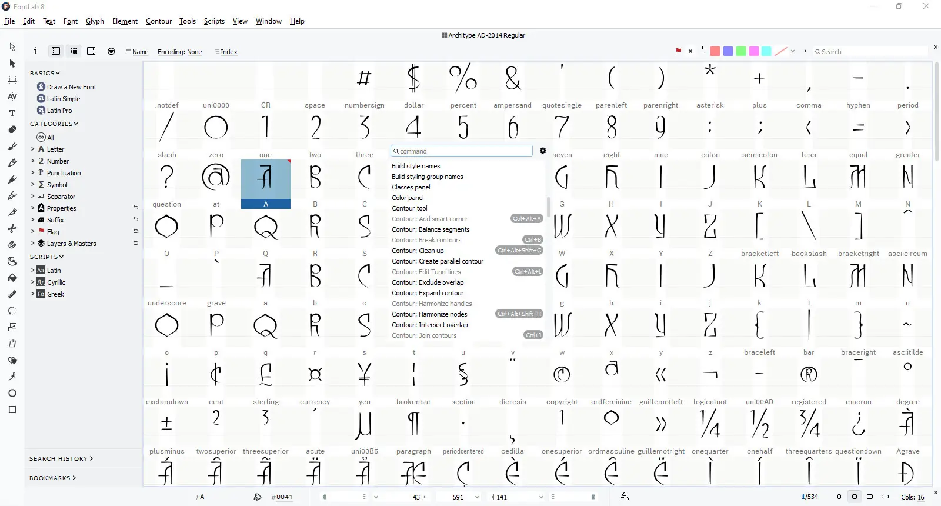Open command palette settings gear
Viewport: 941px width, 506px height.
(x=543, y=151)
